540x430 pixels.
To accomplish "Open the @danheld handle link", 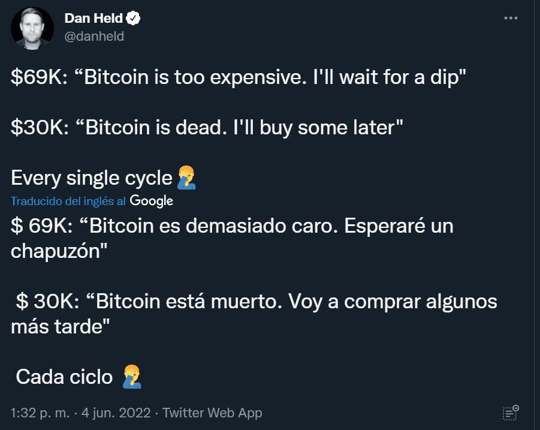I will click(94, 36).
